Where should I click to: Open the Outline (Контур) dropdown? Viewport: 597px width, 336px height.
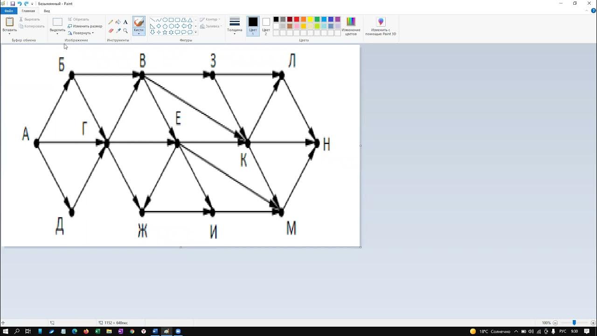coord(209,19)
